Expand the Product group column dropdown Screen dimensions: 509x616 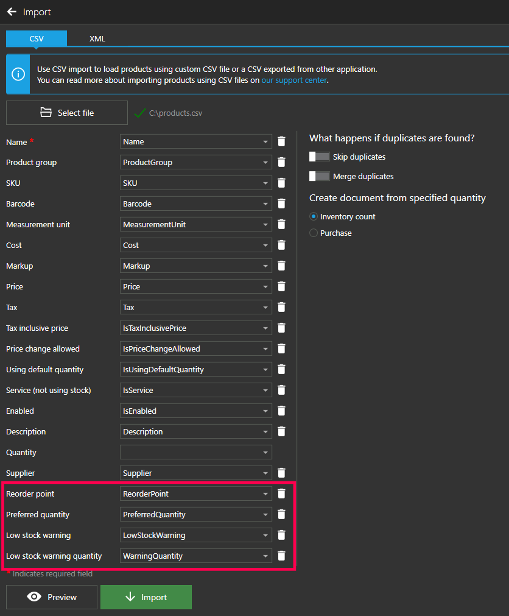point(195,162)
